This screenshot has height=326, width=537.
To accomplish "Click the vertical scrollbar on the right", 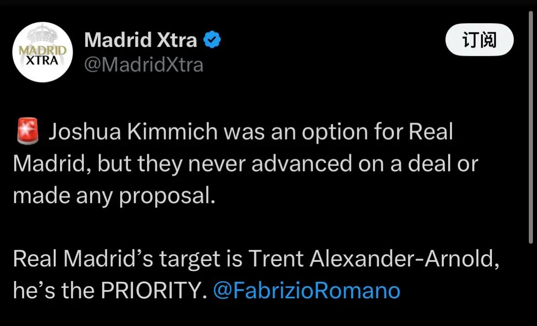I will (x=531, y=126).
